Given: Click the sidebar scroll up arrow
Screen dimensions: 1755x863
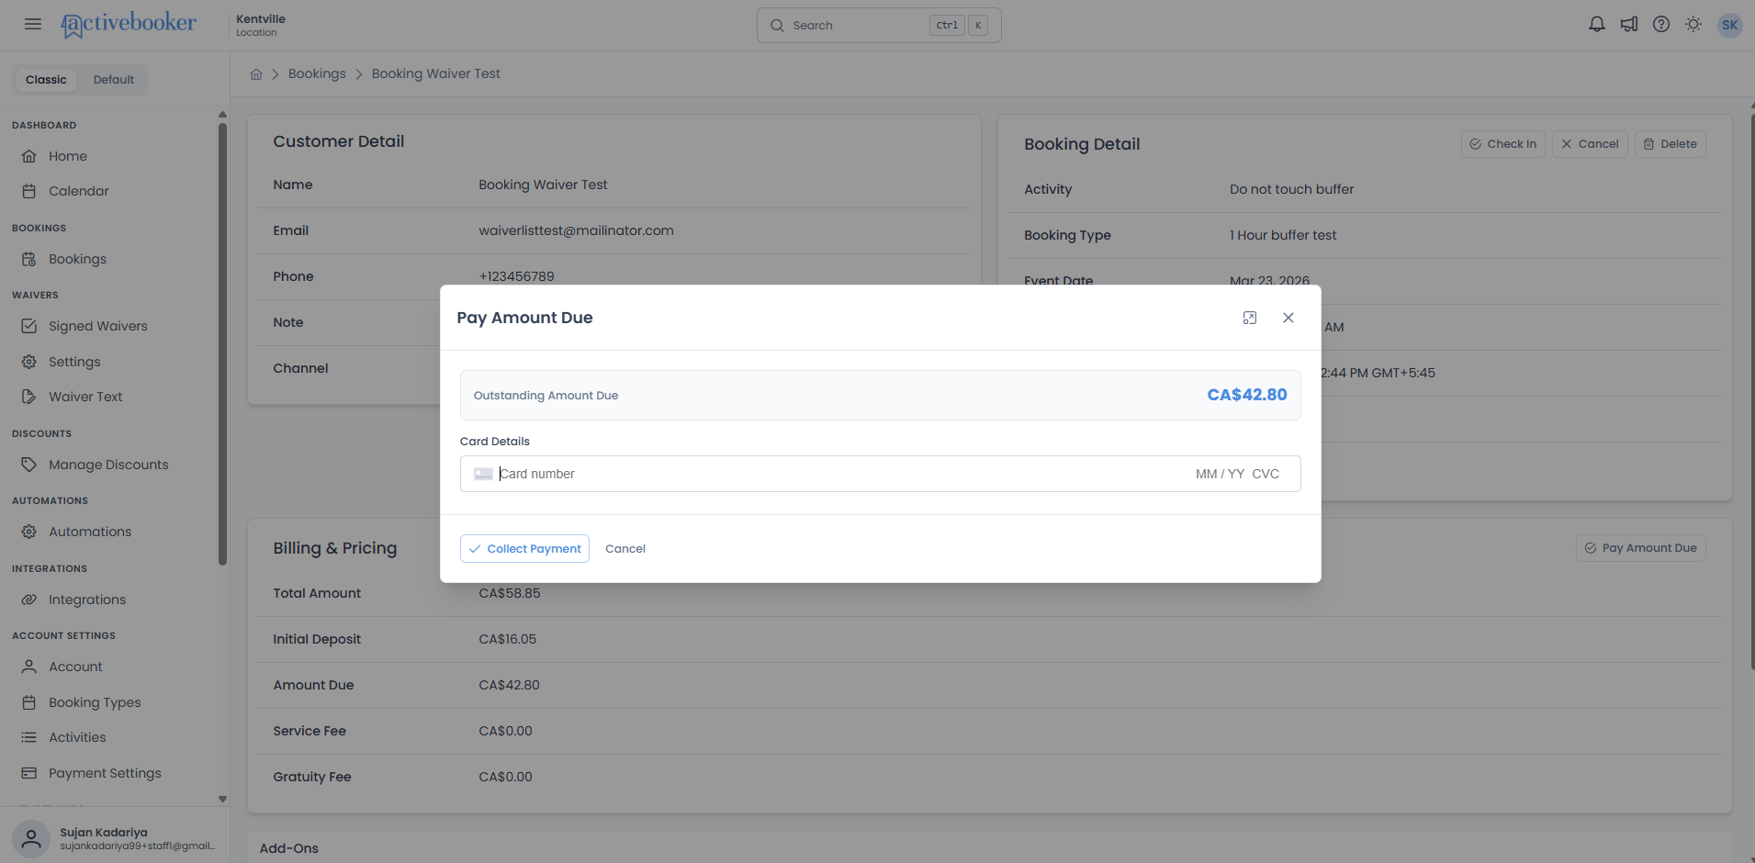Looking at the screenshot, I should pos(222,115).
